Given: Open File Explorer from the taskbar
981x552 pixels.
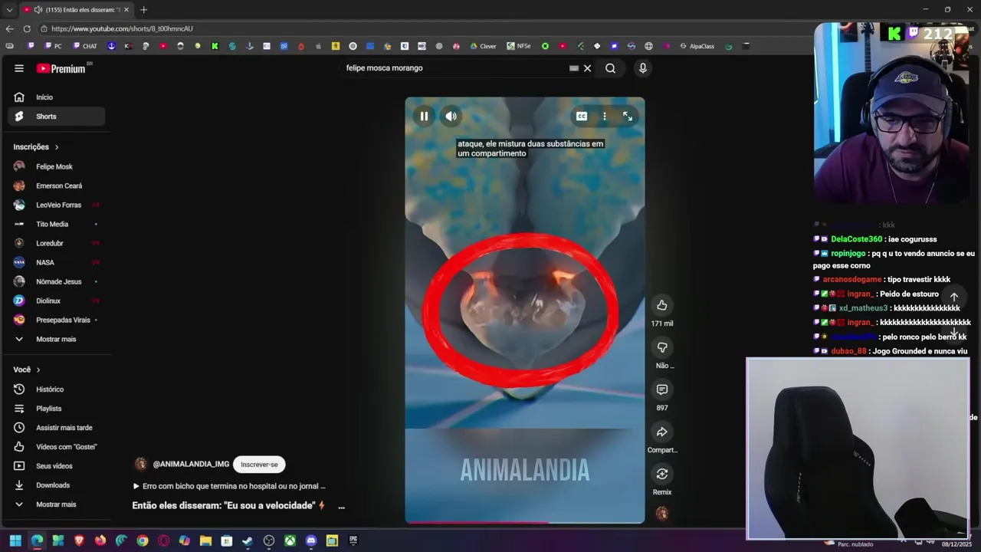Looking at the screenshot, I should [205, 540].
